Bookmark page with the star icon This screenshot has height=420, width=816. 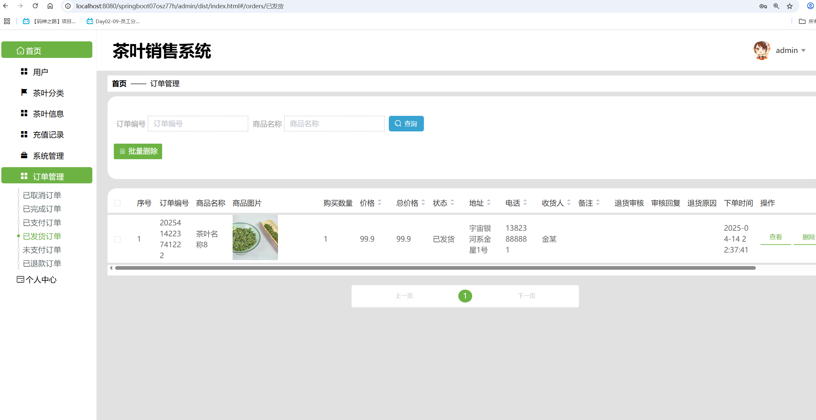[790, 6]
